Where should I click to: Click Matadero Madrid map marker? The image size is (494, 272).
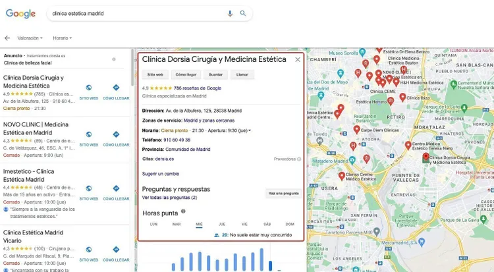[x=352, y=160]
